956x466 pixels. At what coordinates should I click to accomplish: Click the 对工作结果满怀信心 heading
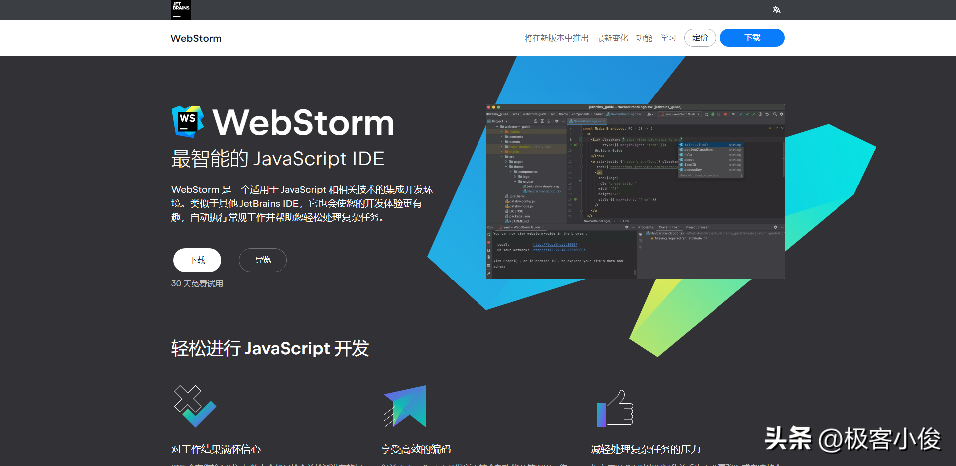coord(216,449)
